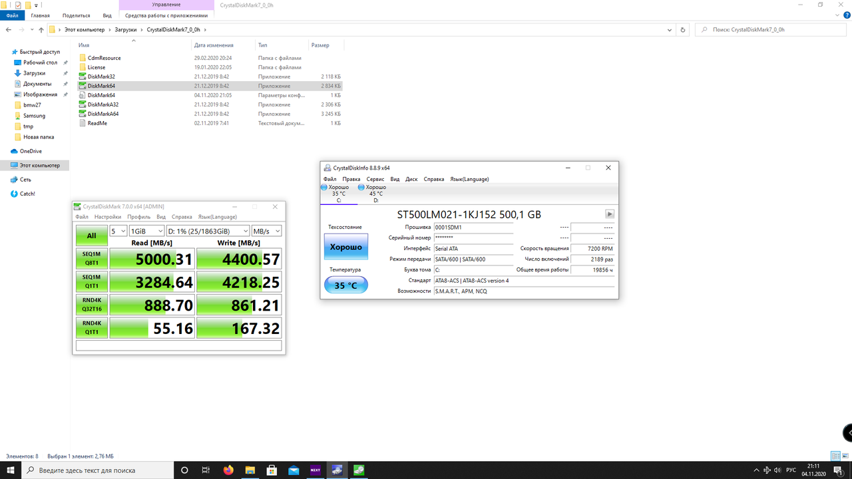Go up one folder level arrow
The width and height of the screenshot is (852, 479).
41,30
